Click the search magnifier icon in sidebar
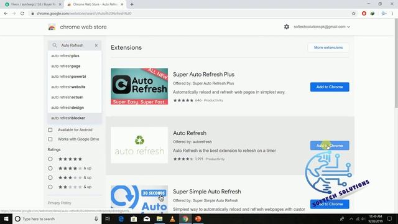The width and height of the screenshot is (398, 224). pos(55,45)
